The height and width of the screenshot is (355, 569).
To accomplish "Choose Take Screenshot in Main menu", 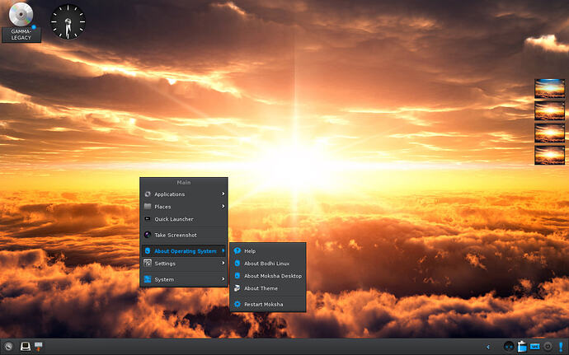I will click(184, 235).
